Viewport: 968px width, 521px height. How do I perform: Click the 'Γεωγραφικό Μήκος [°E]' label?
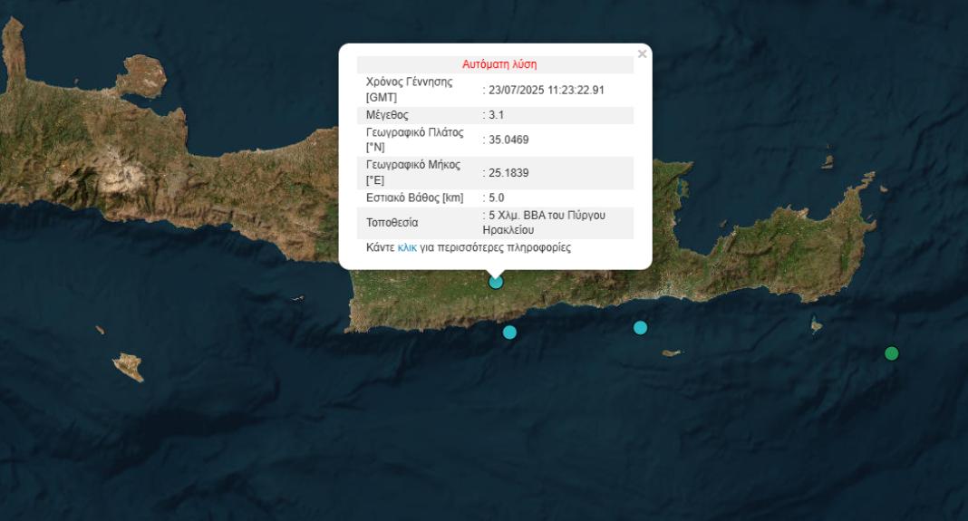pyautogui.click(x=413, y=173)
